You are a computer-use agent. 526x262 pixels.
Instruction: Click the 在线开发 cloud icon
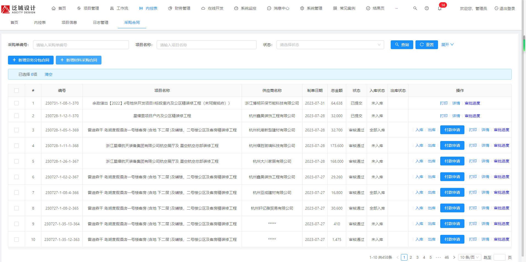[203, 8]
